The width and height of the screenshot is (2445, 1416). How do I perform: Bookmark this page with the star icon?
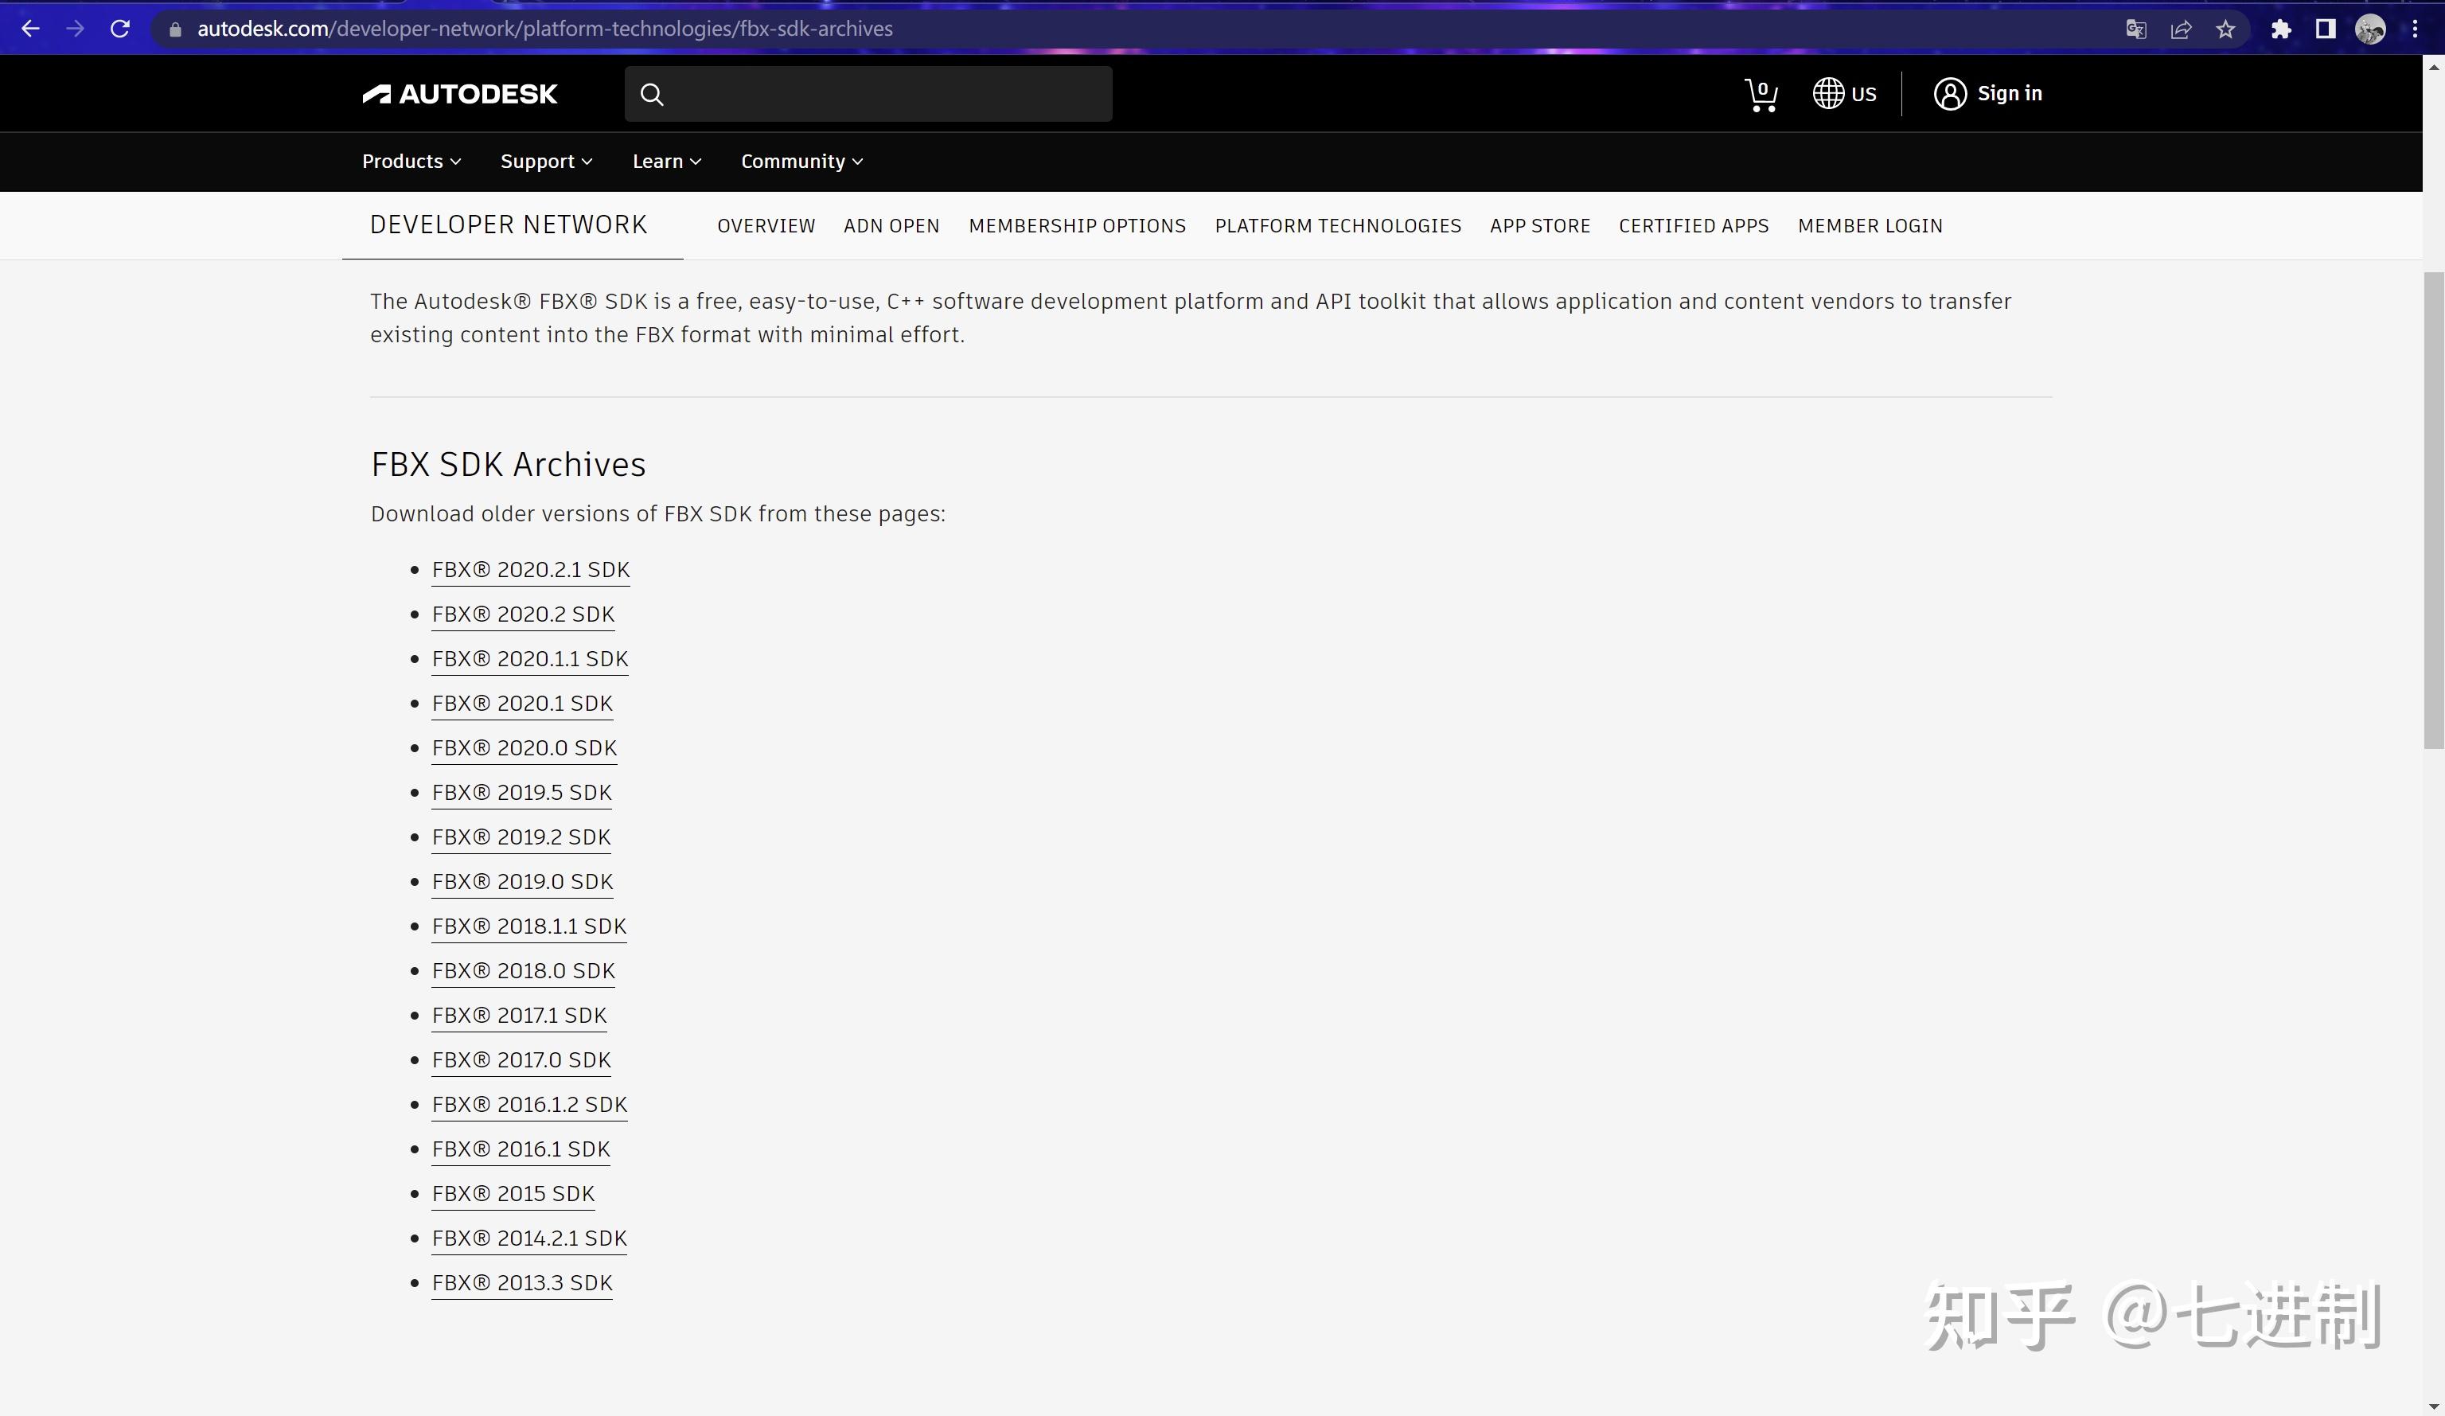(x=2225, y=29)
